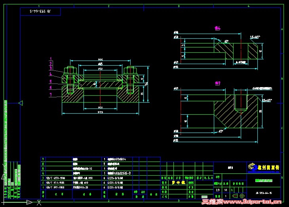Select the 45° angle label in lower detail
Screen dimensions: 289x207
pos(221,131)
